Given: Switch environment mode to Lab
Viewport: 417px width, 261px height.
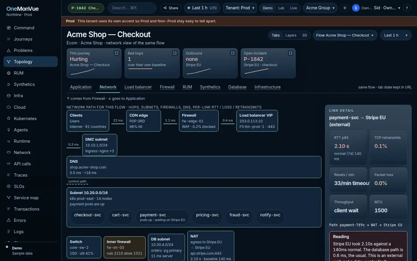Looking at the screenshot, I should click(281, 8).
